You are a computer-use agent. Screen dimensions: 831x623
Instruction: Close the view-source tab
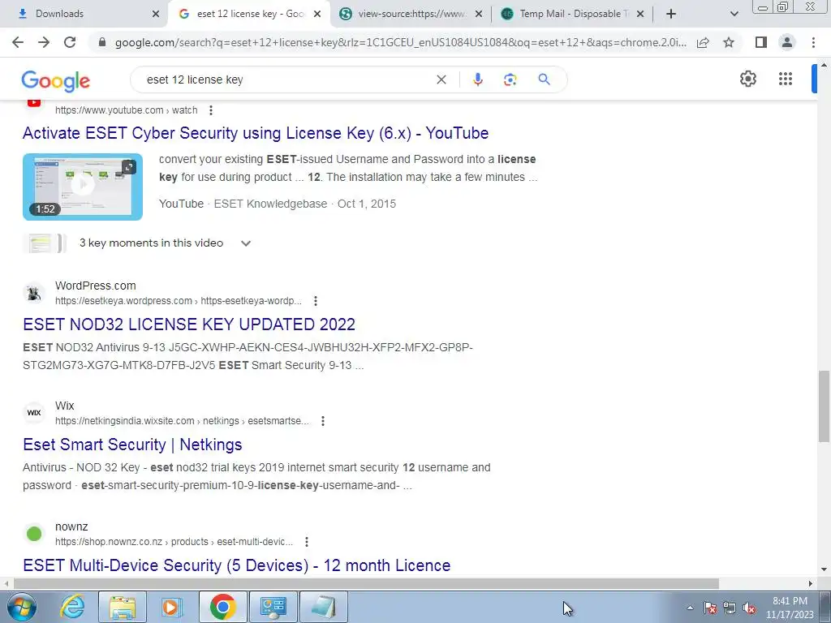tap(479, 14)
